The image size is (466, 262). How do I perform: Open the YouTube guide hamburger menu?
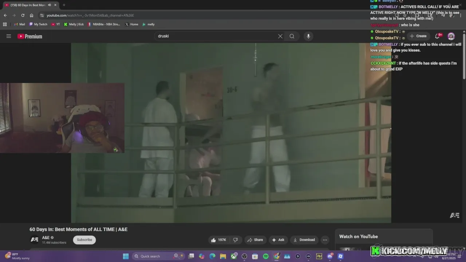click(9, 36)
